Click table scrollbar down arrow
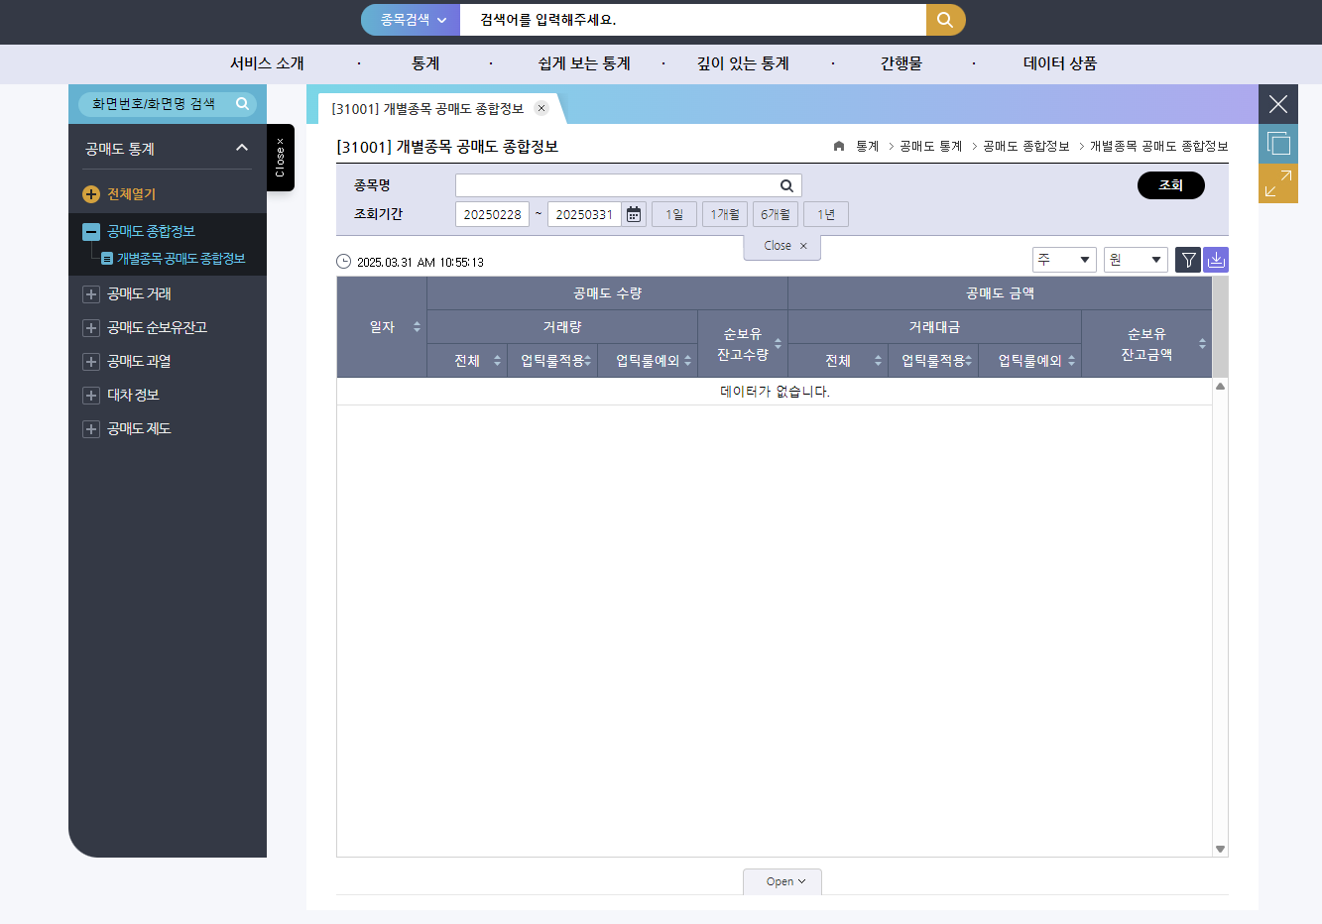The width and height of the screenshot is (1322, 924). pos(1221,850)
